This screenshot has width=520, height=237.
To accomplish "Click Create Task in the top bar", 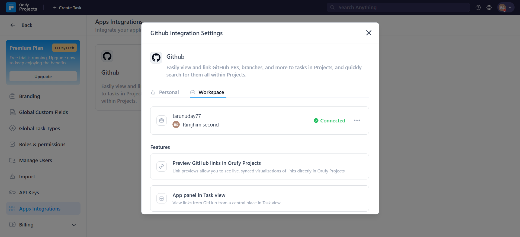I will click(x=67, y=8).
